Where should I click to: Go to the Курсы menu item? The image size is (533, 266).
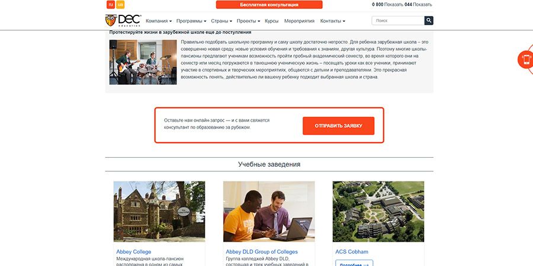pyautogui.click(x=272, y=21)
